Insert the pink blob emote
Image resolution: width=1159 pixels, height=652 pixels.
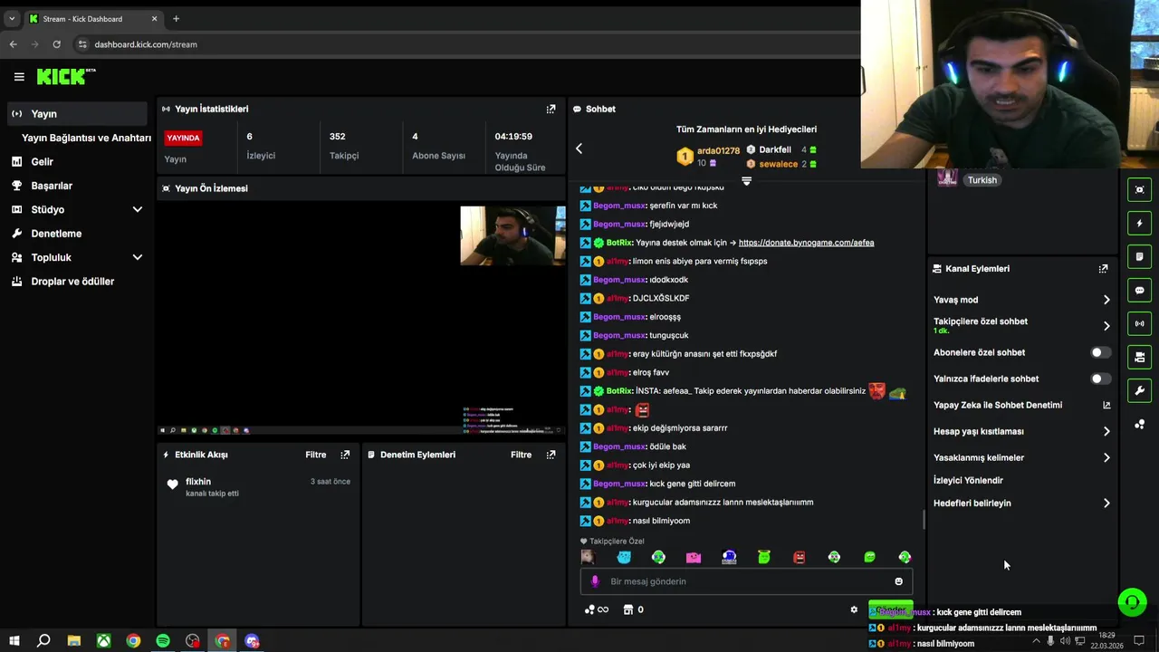(x=694, y=557)
